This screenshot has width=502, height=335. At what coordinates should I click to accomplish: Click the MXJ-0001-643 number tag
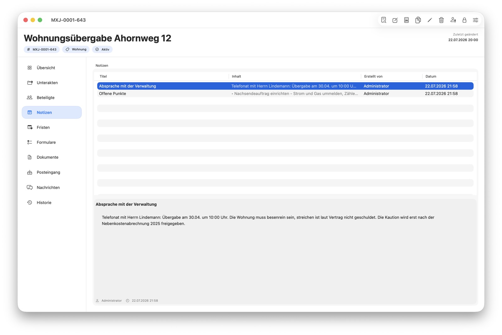42,49
